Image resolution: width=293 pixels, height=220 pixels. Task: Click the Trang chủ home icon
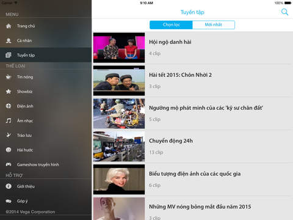pyautogui.click(x=9, y=26)
